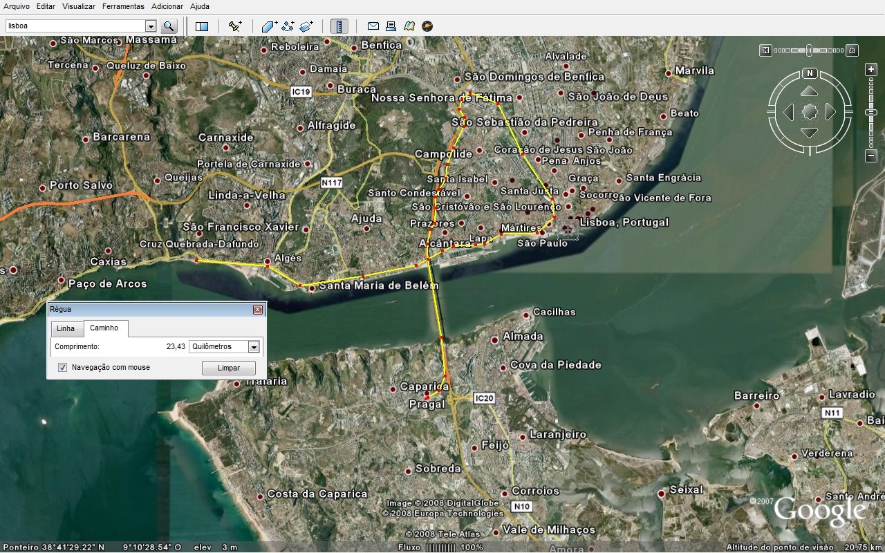The image size is (885, 553).
Task: Add a placemark with the pushpin icon
Action: click(x=235, y=26)
